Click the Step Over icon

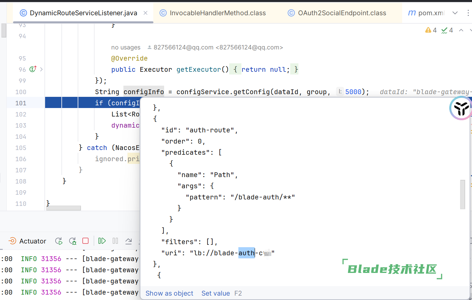(129, 241)
